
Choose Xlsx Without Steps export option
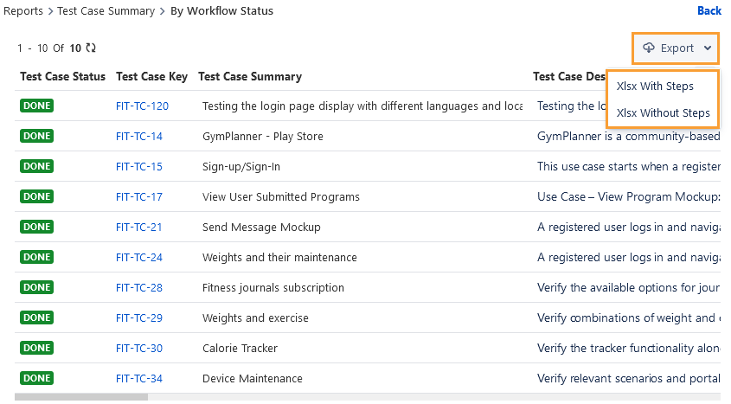tap(663, 112)
